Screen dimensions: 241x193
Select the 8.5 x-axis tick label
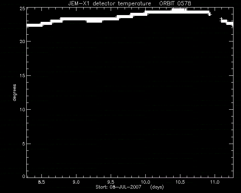click(x=41, y=182)
